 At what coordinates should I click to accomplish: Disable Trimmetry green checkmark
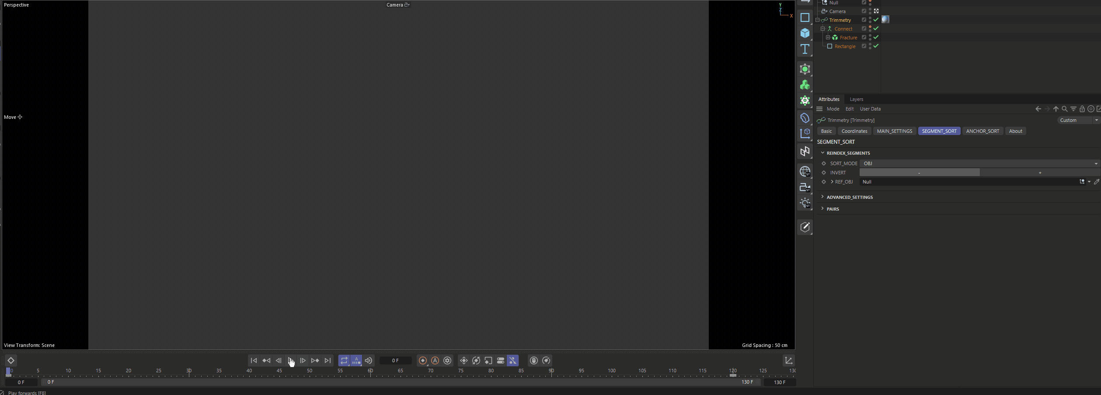(x=876, y=20)
